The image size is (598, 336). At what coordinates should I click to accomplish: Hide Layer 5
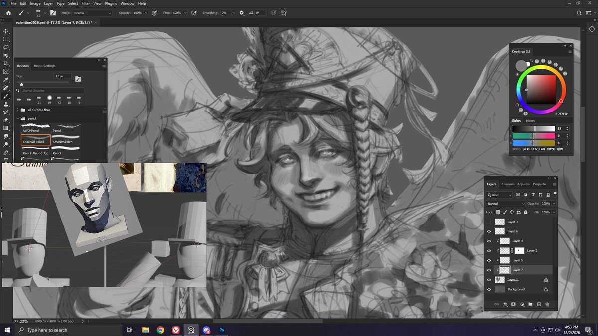coord(489,260)
